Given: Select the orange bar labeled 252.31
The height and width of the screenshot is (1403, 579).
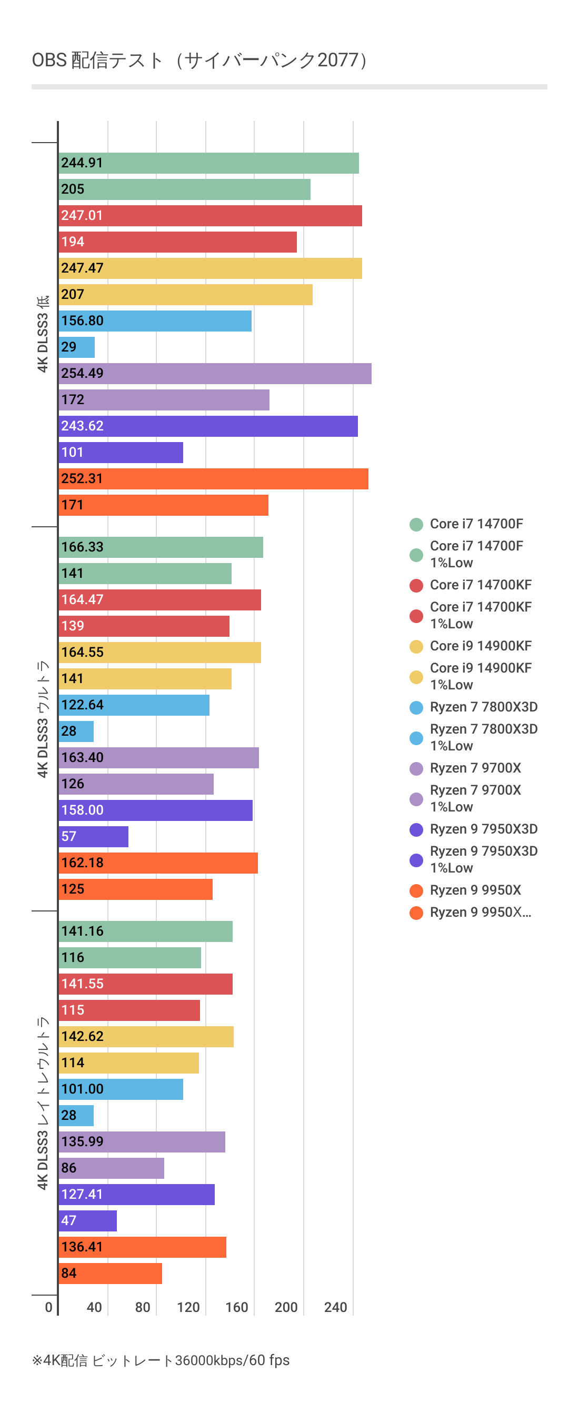Looking at the screenshot, I should tap(213, 479).
